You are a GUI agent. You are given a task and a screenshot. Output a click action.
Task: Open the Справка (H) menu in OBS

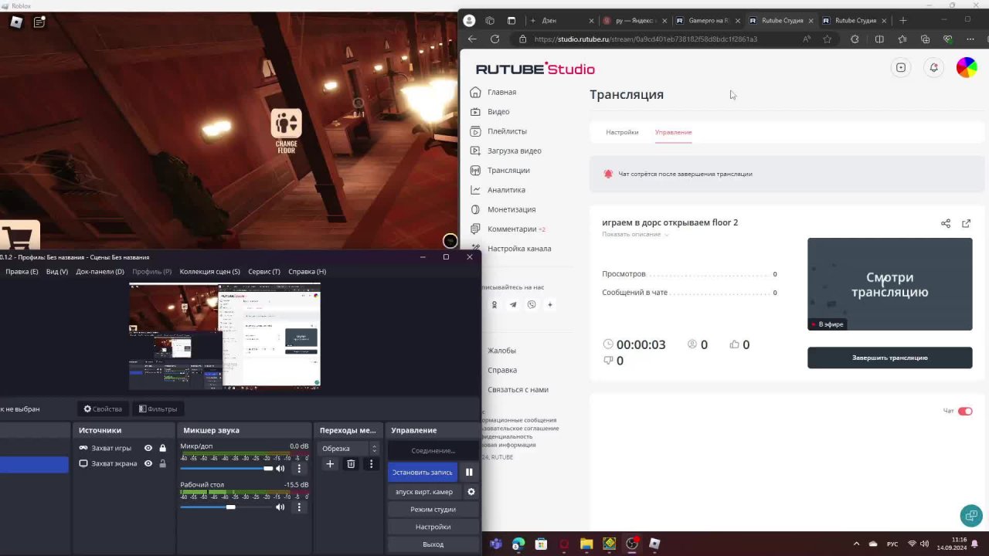pyautogui.click(x=307, y=272)
